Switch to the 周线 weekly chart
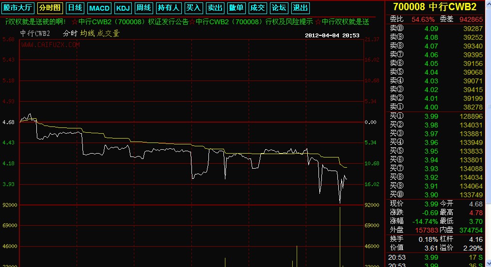491x267 pixels. point(143,8)
